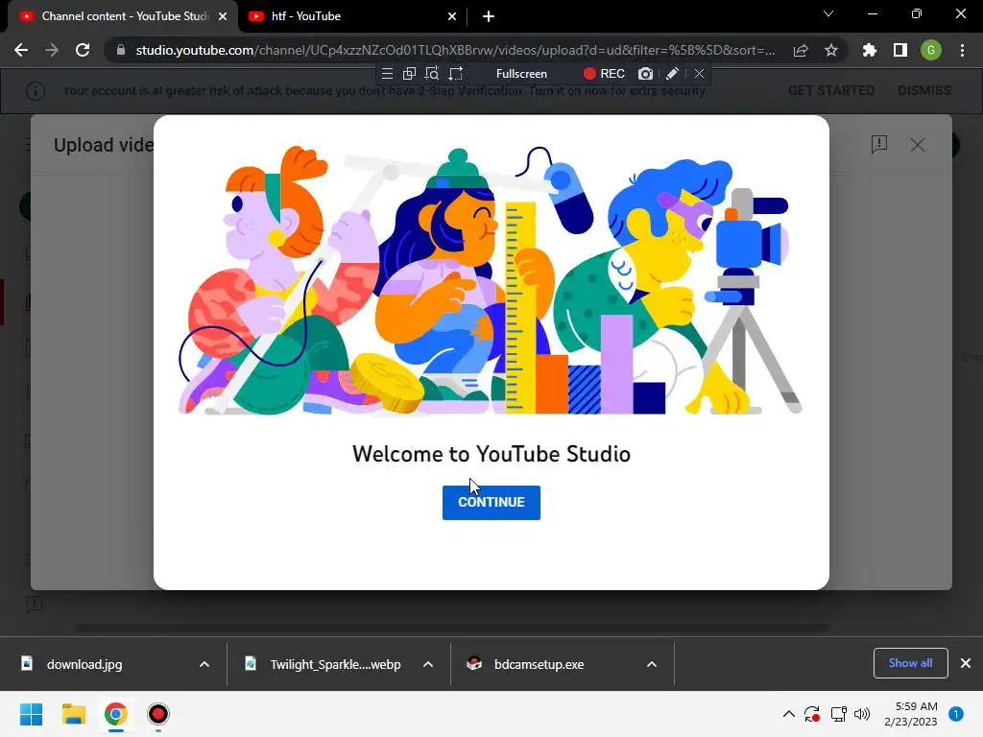Click Show all downloads button
This screenshot has width=983, height=737.
(910, 663)
